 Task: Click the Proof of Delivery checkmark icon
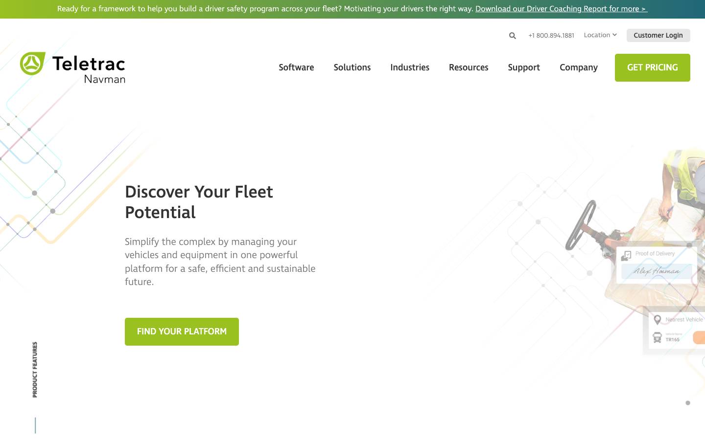coord(626,256)
